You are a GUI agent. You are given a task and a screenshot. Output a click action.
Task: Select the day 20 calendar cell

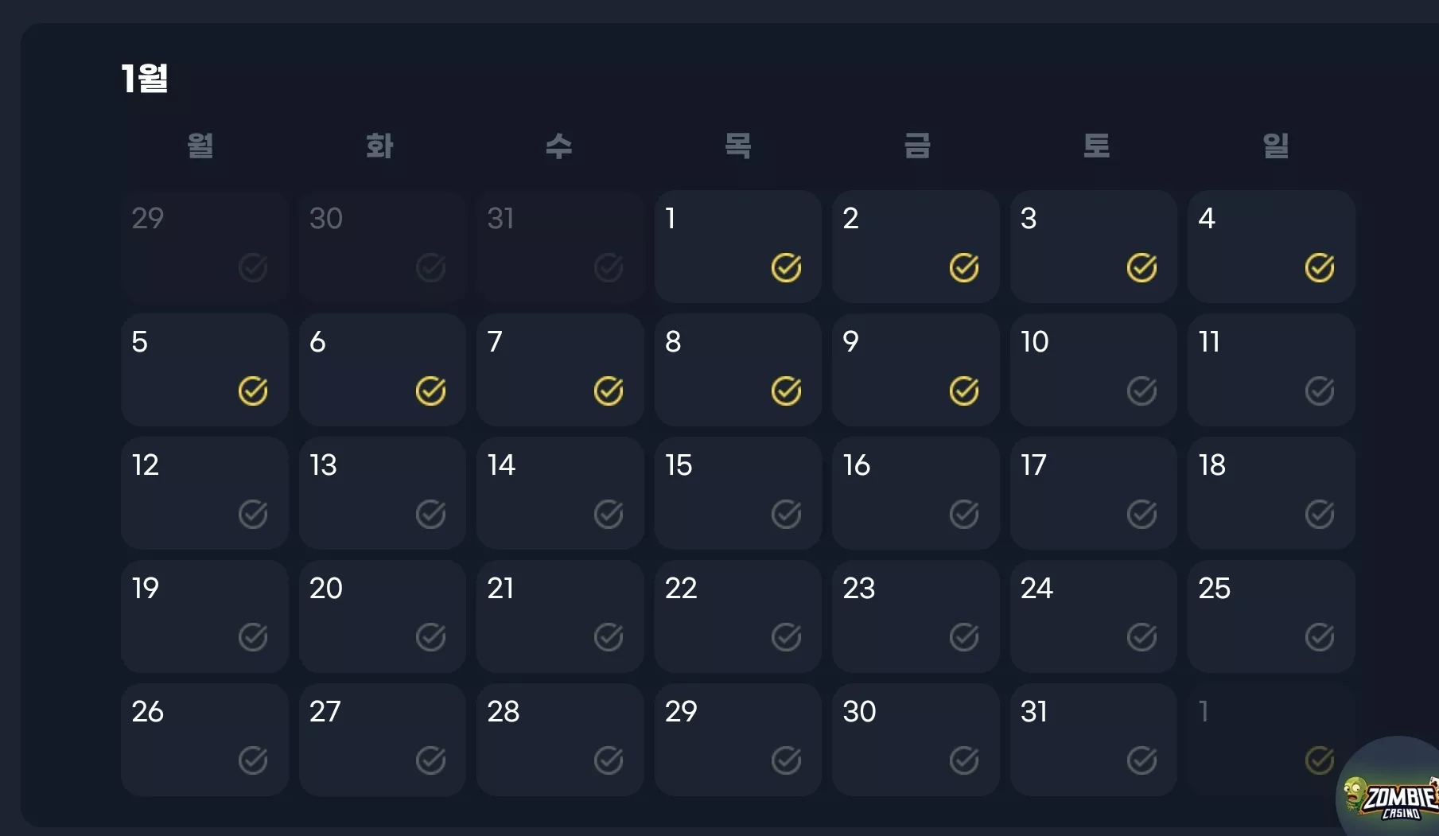(383, 616)
